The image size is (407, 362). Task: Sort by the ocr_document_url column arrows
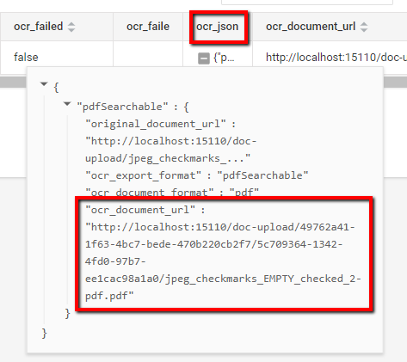[364, 27]
